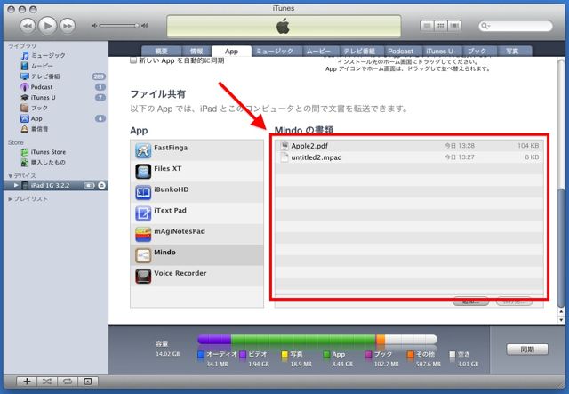Screen dimensions: 569x394
Task: Expand the プレイリスト section
Action: click(10, 199)
